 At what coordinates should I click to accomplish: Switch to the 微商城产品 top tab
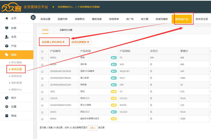coord(182,19)
